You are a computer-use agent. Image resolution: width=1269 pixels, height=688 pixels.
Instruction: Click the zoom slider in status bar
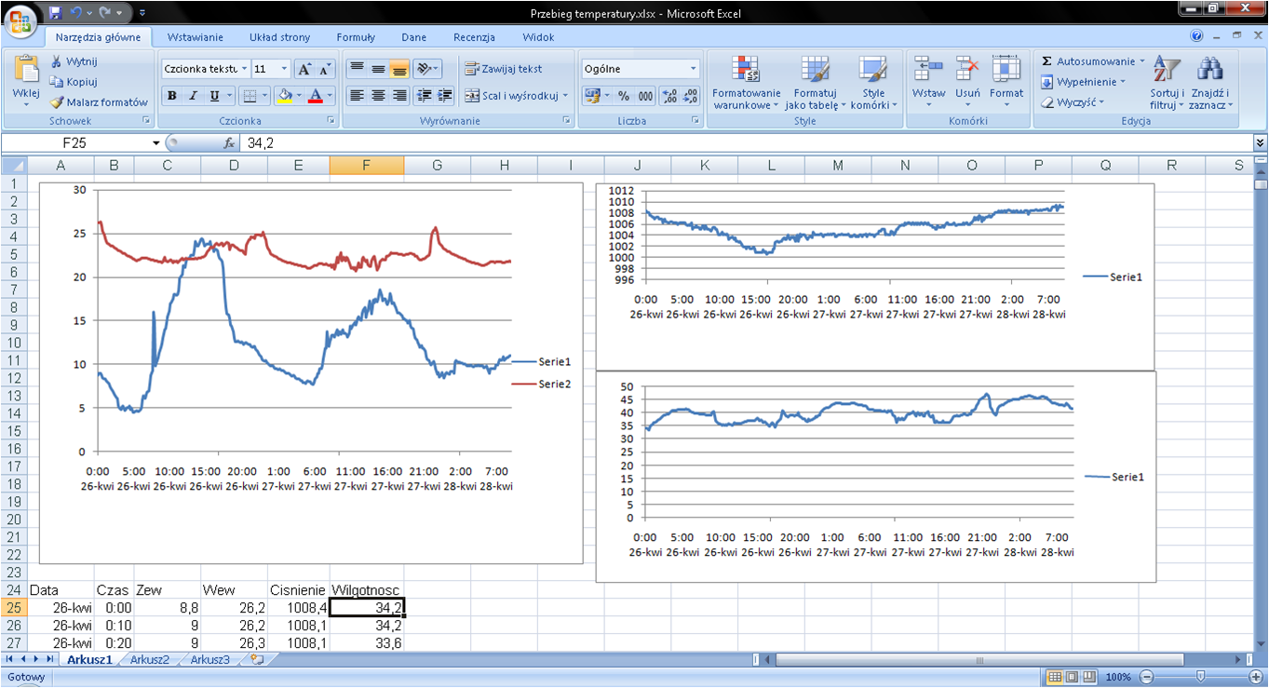point(1200,677)
